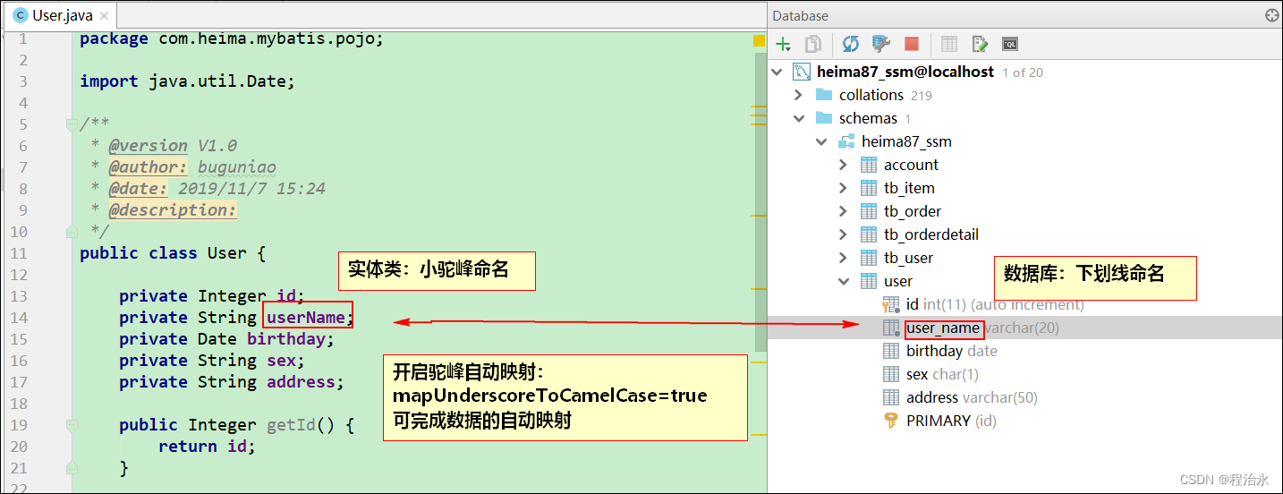Open Database panel settings gear
Image resolution: width=1283 pixels, height=494 pixels.
tap(1272, 15)
